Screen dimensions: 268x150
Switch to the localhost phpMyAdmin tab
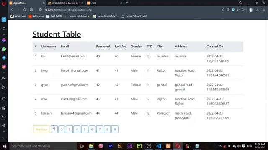tap(66, 3)
